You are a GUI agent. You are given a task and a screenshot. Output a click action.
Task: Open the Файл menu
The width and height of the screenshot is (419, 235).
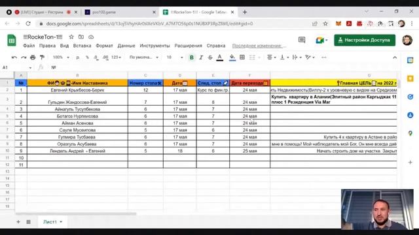[x=29, y=46]
